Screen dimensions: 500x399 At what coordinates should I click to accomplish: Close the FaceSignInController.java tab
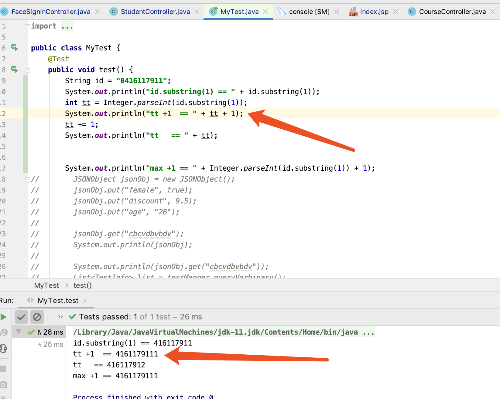point(97,12)
